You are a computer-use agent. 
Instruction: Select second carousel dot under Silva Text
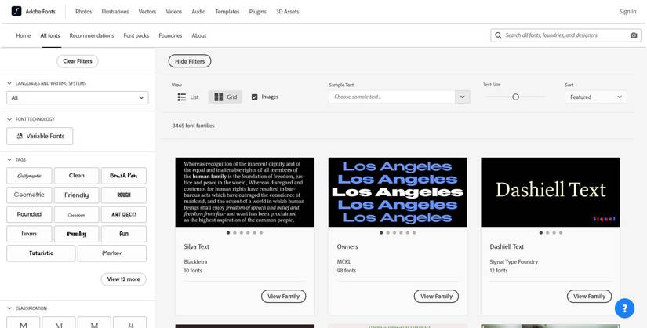pyautogui.click(x=234, y=233)
